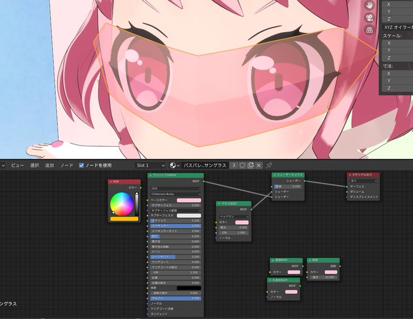Viewport: 413px width, 319px height.
Task: Click Glass BSDF カラー swatch
Action: (x=242, y=223)
